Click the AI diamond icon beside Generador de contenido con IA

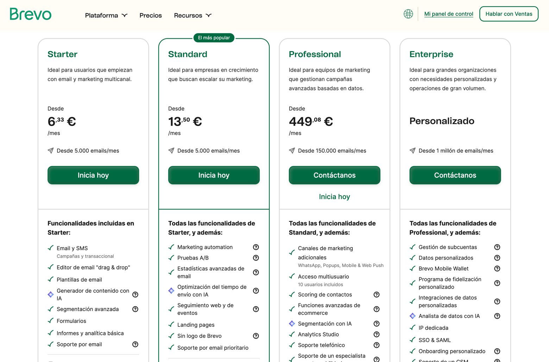(50, 294)
